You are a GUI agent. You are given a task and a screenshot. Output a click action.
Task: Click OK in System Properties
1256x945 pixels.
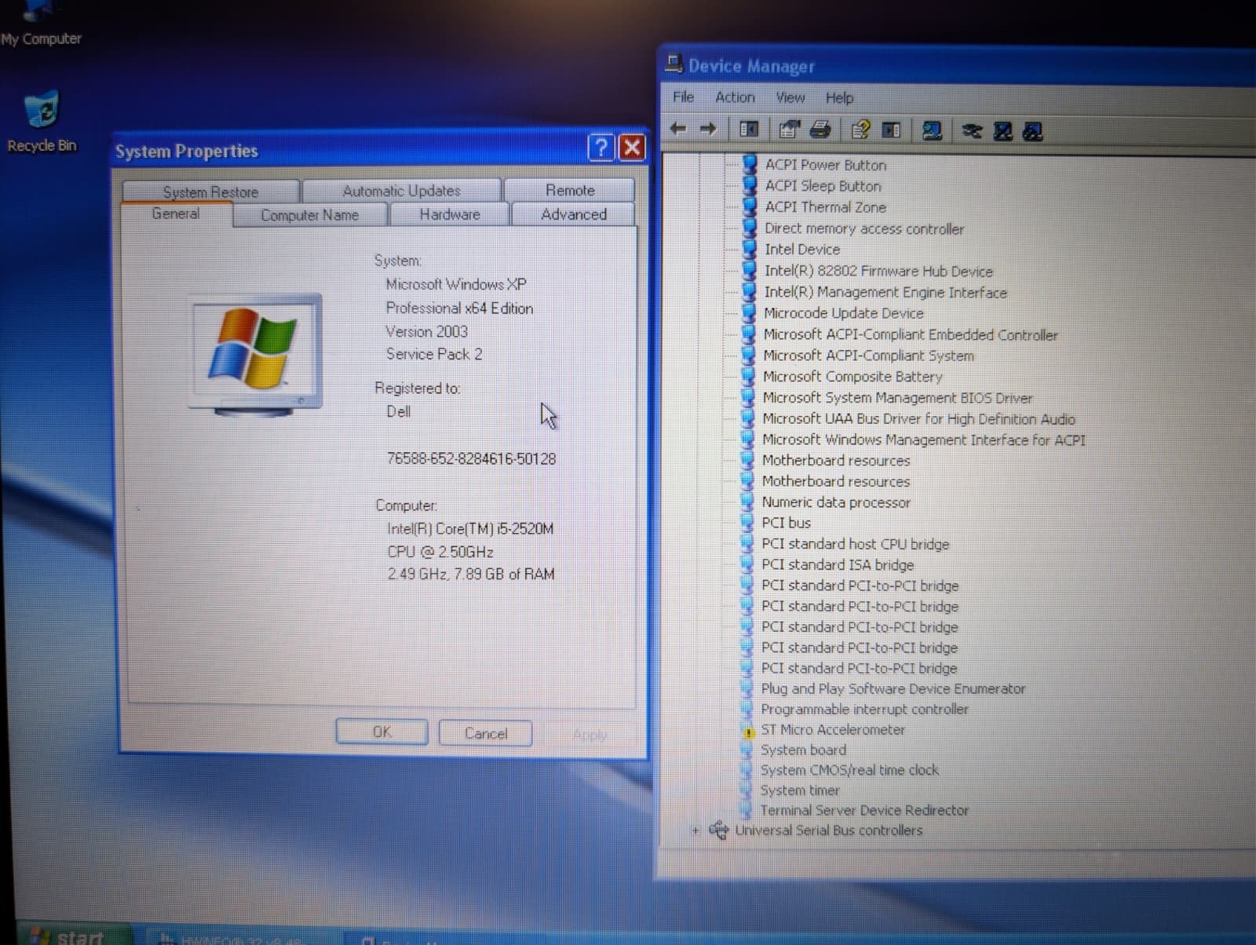coord(382,732)
